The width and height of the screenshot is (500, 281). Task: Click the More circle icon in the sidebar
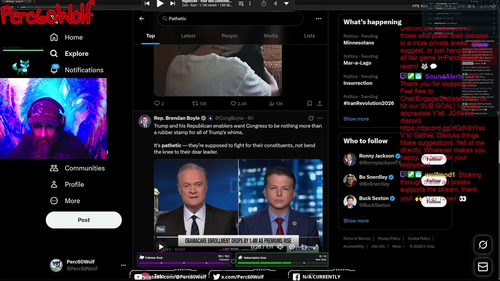54,201
